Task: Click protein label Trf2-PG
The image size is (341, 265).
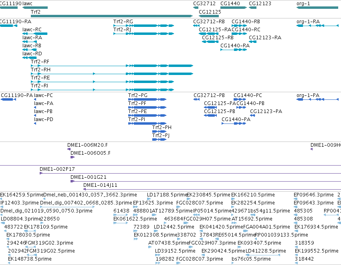Action: pos(138,95)
